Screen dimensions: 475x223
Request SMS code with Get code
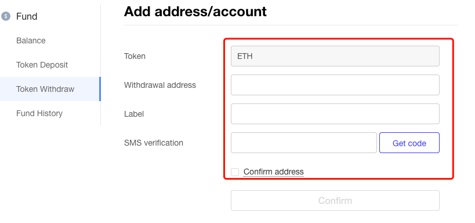[409, 143]
